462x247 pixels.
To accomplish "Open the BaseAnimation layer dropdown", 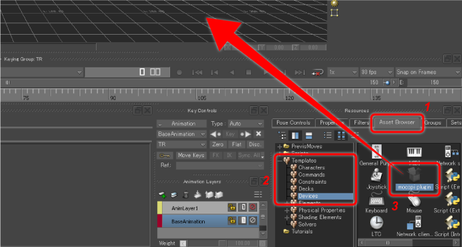I will [182, 134].
